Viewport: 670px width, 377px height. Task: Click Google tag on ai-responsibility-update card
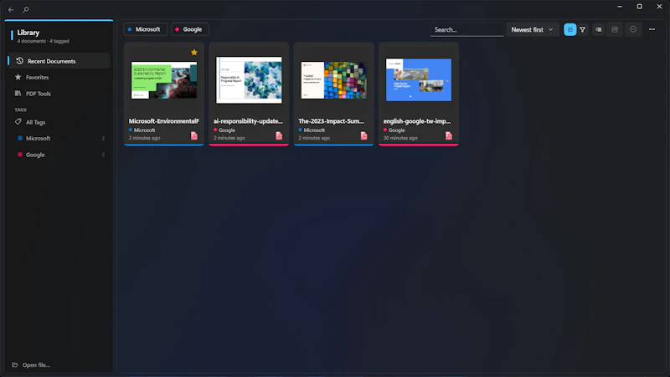pos(224,130)
